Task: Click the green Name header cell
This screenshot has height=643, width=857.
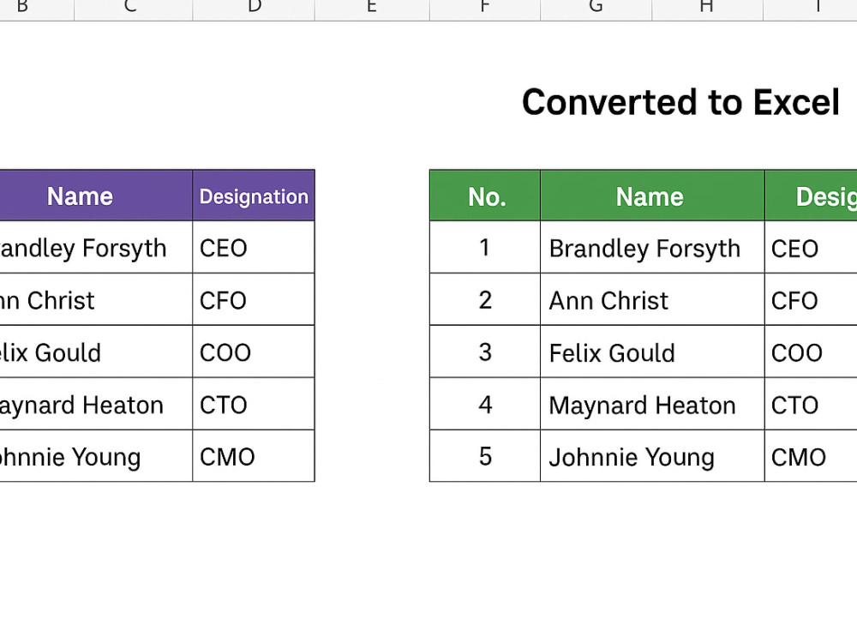Action: click(652, 195)
